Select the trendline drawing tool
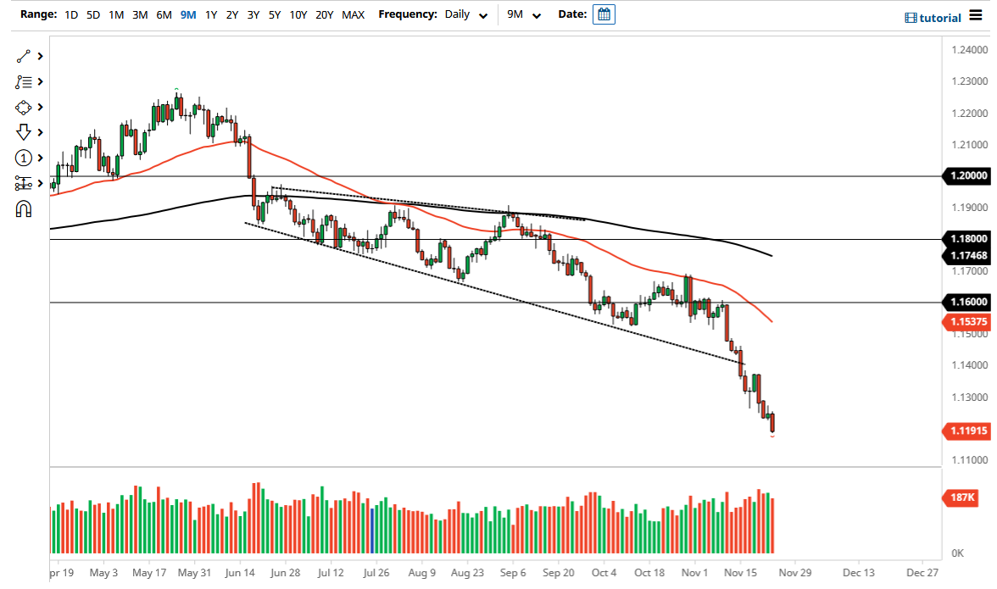Image resolution: width=997 pixels, height=589 pixels. click(x=23, y=57)
